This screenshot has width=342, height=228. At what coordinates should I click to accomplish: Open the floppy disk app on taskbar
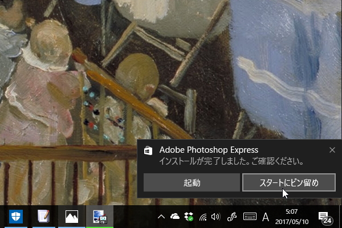click(x=100, y=217)
